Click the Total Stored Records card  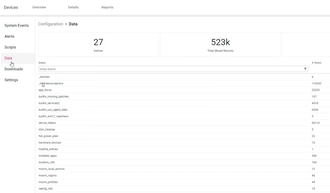click(220, 44)
